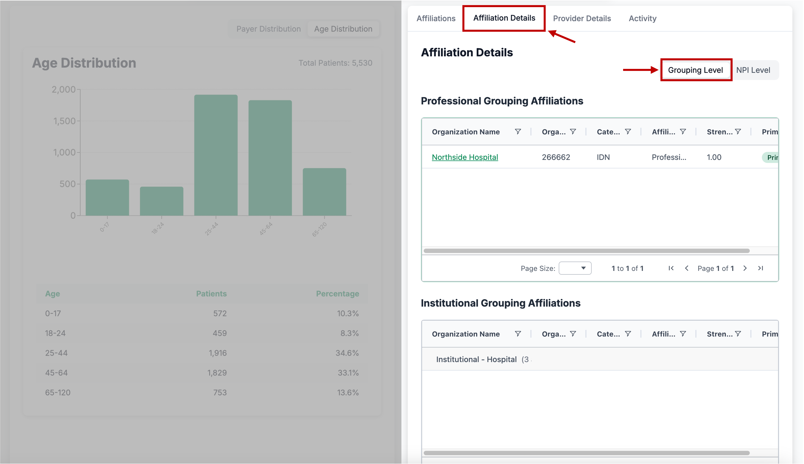Click Professional table horizontal scrollbar

point(586,251)
